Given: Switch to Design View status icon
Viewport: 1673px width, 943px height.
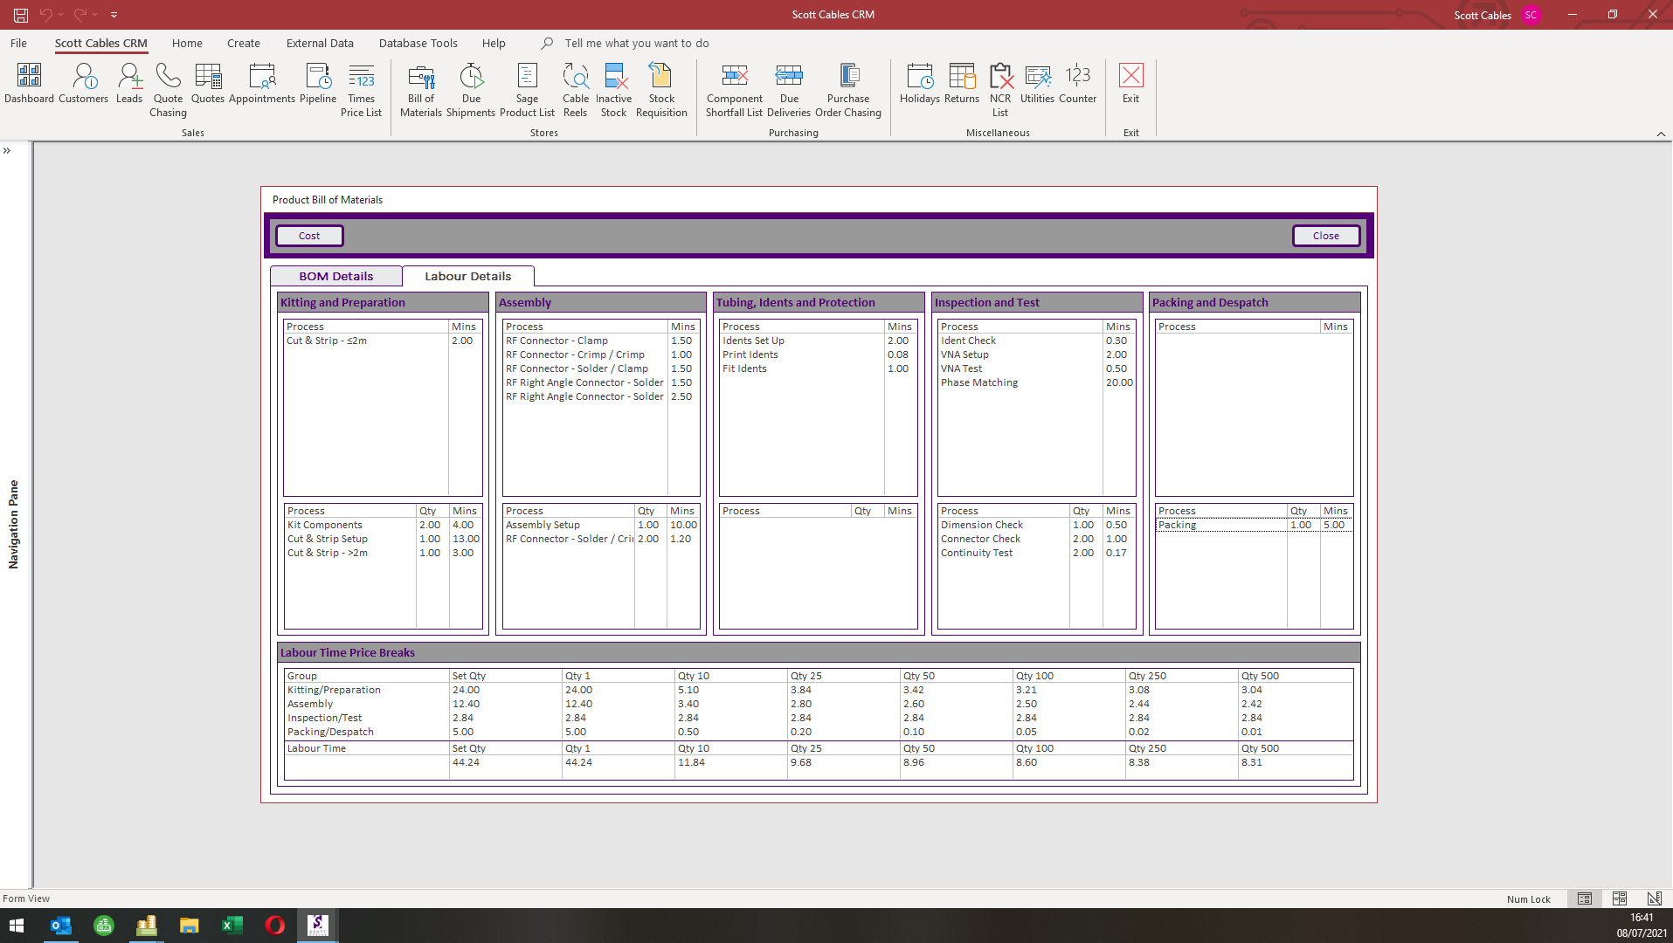Looking at the screenshot, I should pyautogui.click(x=1654, y=898).
